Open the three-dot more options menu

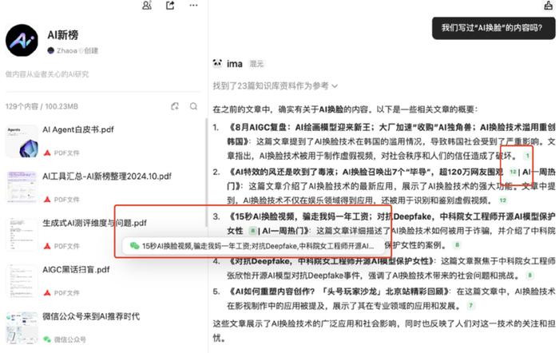coord(193,6)
